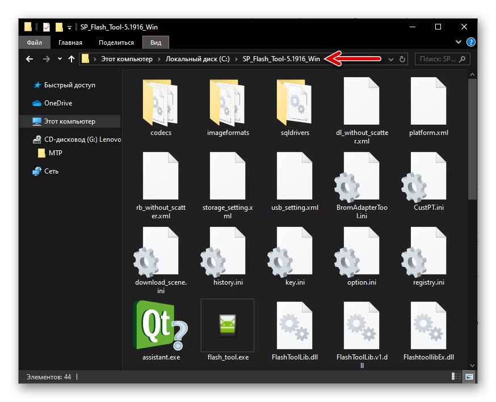Open the codecs folder
The width and height of the screenshot is (496, 402).
[x=161, y=108]
